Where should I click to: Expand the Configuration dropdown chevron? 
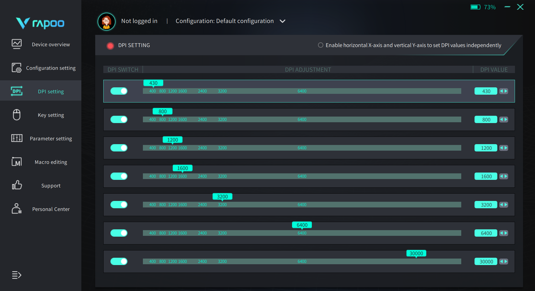click(282, 21)
